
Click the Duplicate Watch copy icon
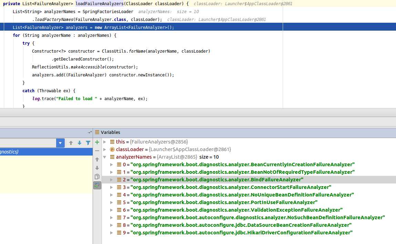click(97, 177)
